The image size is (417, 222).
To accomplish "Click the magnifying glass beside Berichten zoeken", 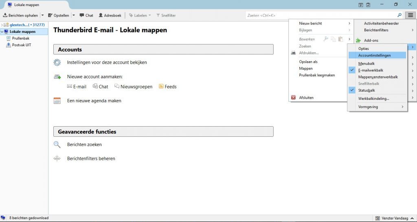I will 57,144.
